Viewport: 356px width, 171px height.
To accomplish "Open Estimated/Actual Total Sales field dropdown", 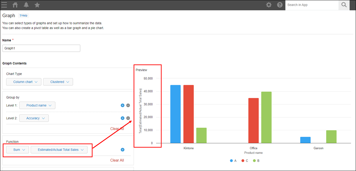I will click(x=59, y=150).
